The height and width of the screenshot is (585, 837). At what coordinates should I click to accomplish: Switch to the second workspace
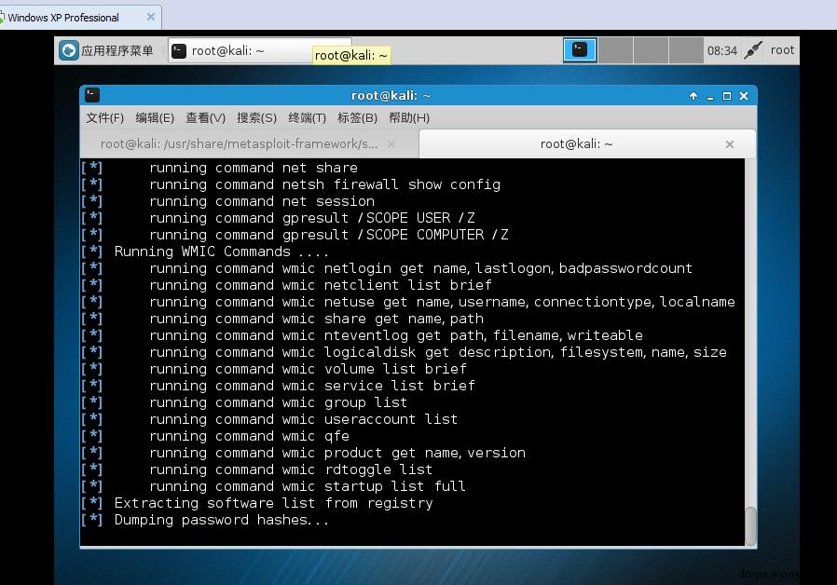[x=615, y=50]
